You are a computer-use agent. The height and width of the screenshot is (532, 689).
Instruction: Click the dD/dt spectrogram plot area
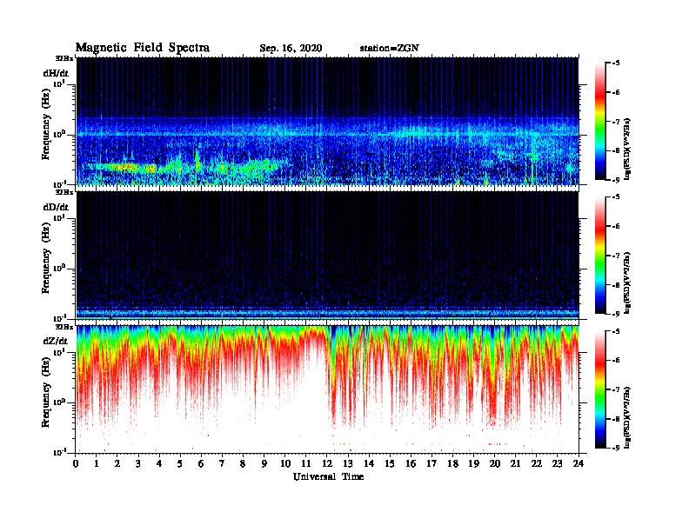328,255
